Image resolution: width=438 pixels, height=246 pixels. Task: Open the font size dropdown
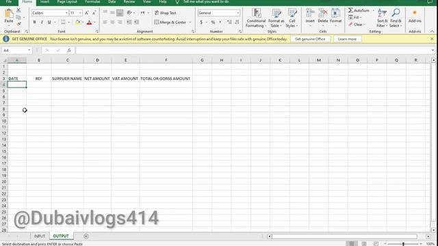pyautogui.click(x=80, y=13)
